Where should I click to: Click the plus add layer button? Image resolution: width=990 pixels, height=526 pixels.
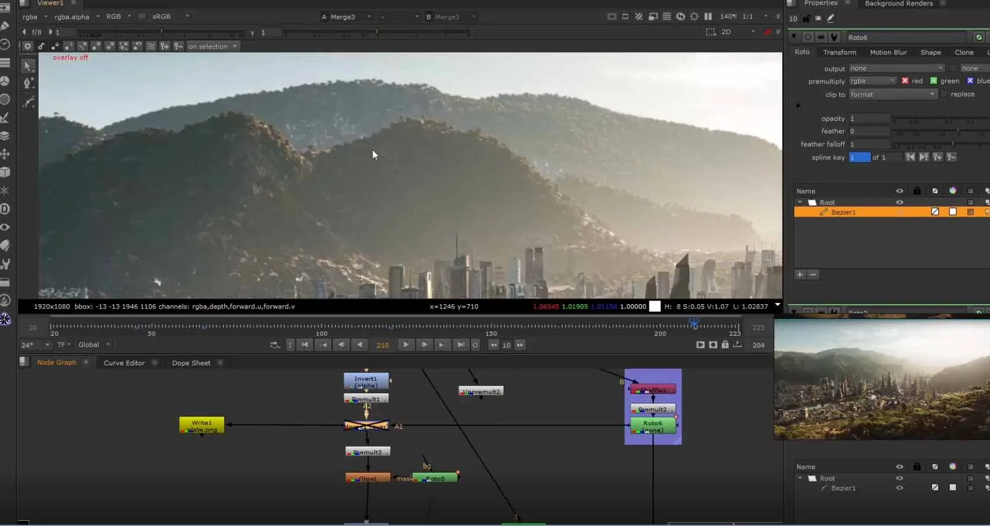point(800,275)
